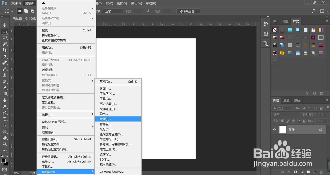Open the layer blend mode 正常 dropdown
The width and height of the screenshot is (330, 175).
286,114
